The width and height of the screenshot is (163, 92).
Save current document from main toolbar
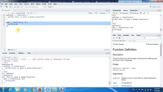(15, 7)
